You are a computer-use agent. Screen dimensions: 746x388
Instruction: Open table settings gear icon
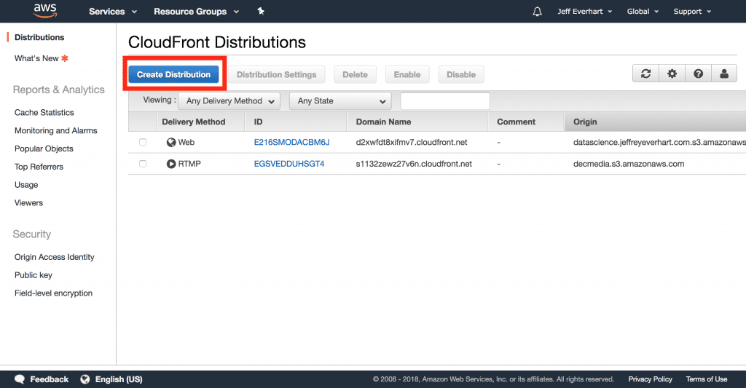click(x=672, y=74)
